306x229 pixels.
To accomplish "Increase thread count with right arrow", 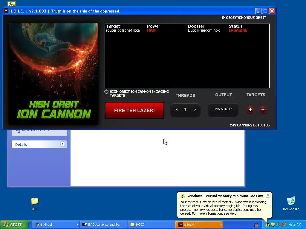I will [x=195, y=110].
